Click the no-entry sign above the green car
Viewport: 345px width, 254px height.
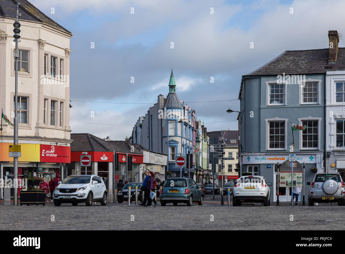point(180,161)
